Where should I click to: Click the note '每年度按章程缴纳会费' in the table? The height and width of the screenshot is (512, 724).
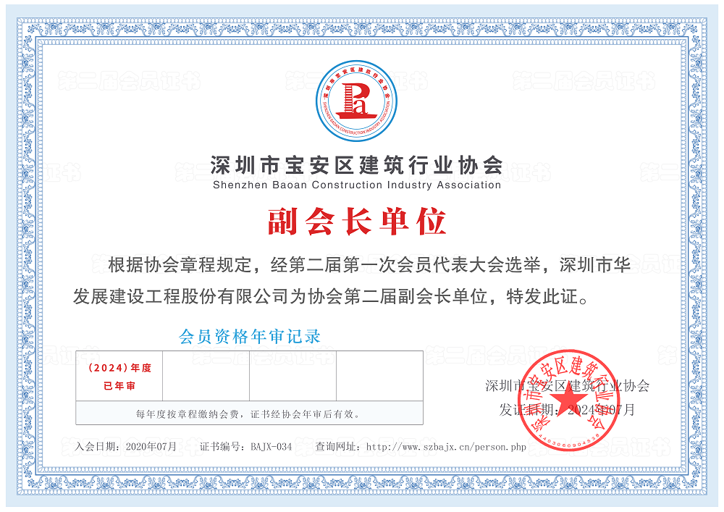point(249,414)
